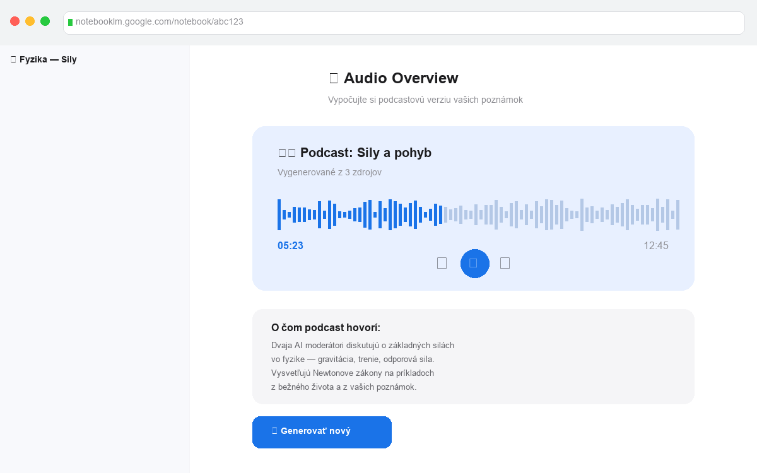Click the Vygenerované z 3 zdrojov source label
The image size is (757, 473).
(331, 172)
